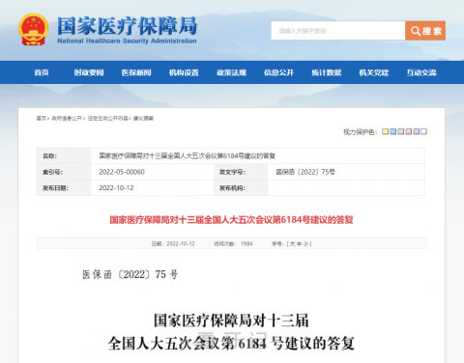Select the gray eye-protection color swatch
This screenshot has height=363, width=464.
400,131
